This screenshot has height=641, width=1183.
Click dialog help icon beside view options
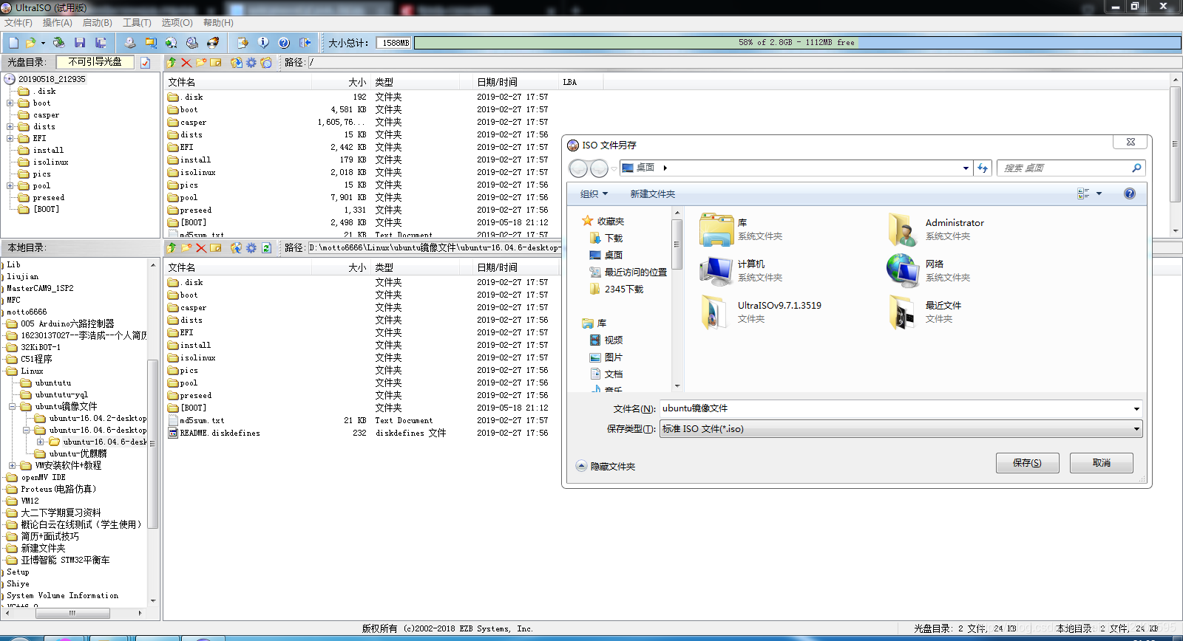tap(1129, 193)
